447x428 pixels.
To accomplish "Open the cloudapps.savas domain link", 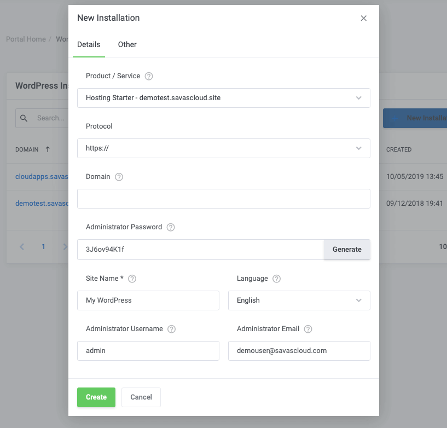I will tap(42, 177).
